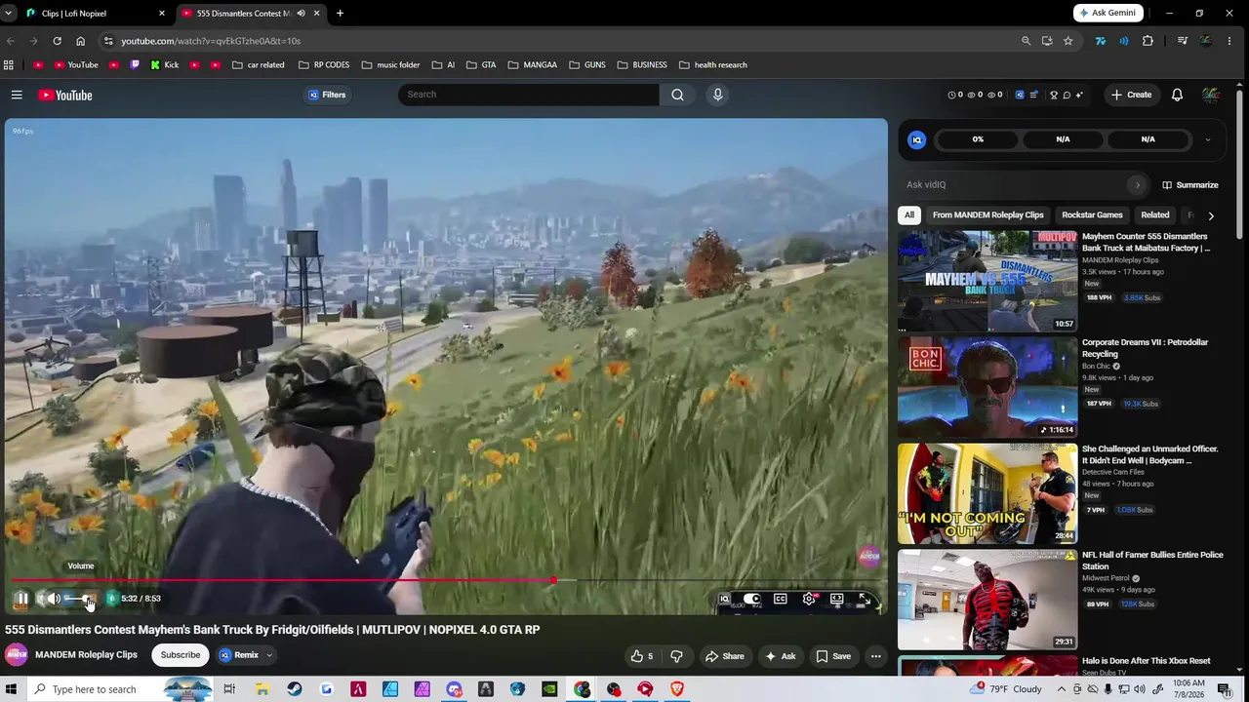Click the Ask Gemini button
Image resolution: width=1249 pixels, height=702 pixels.
tap(1108, 13)
